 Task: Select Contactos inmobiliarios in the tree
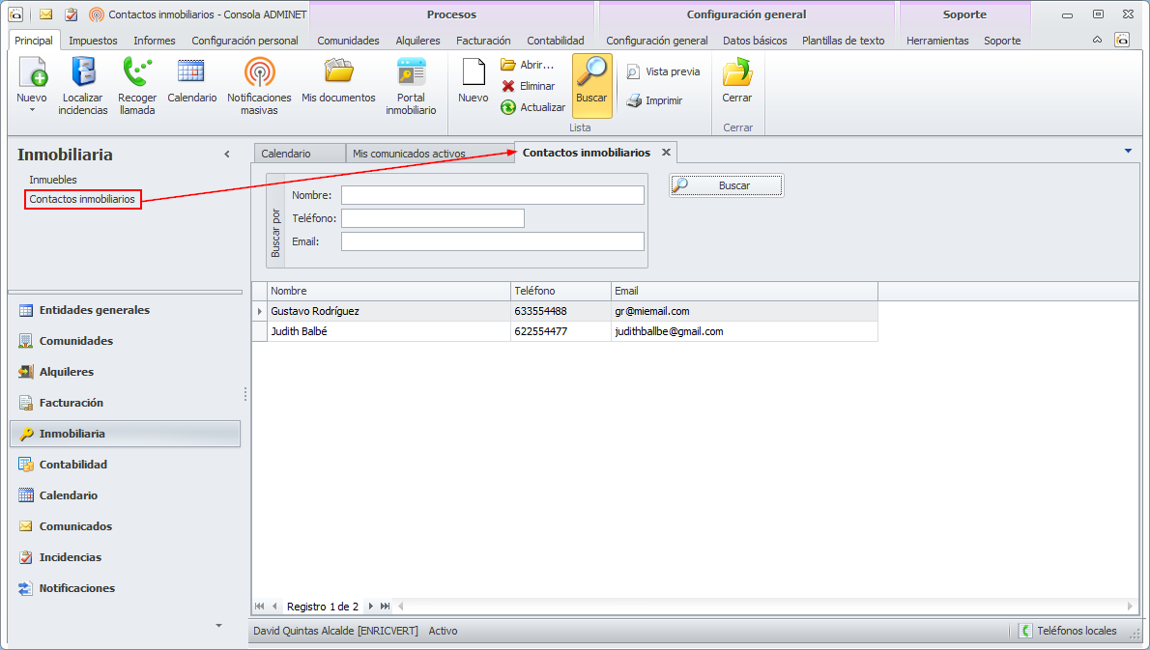click(x=82, y=199)
